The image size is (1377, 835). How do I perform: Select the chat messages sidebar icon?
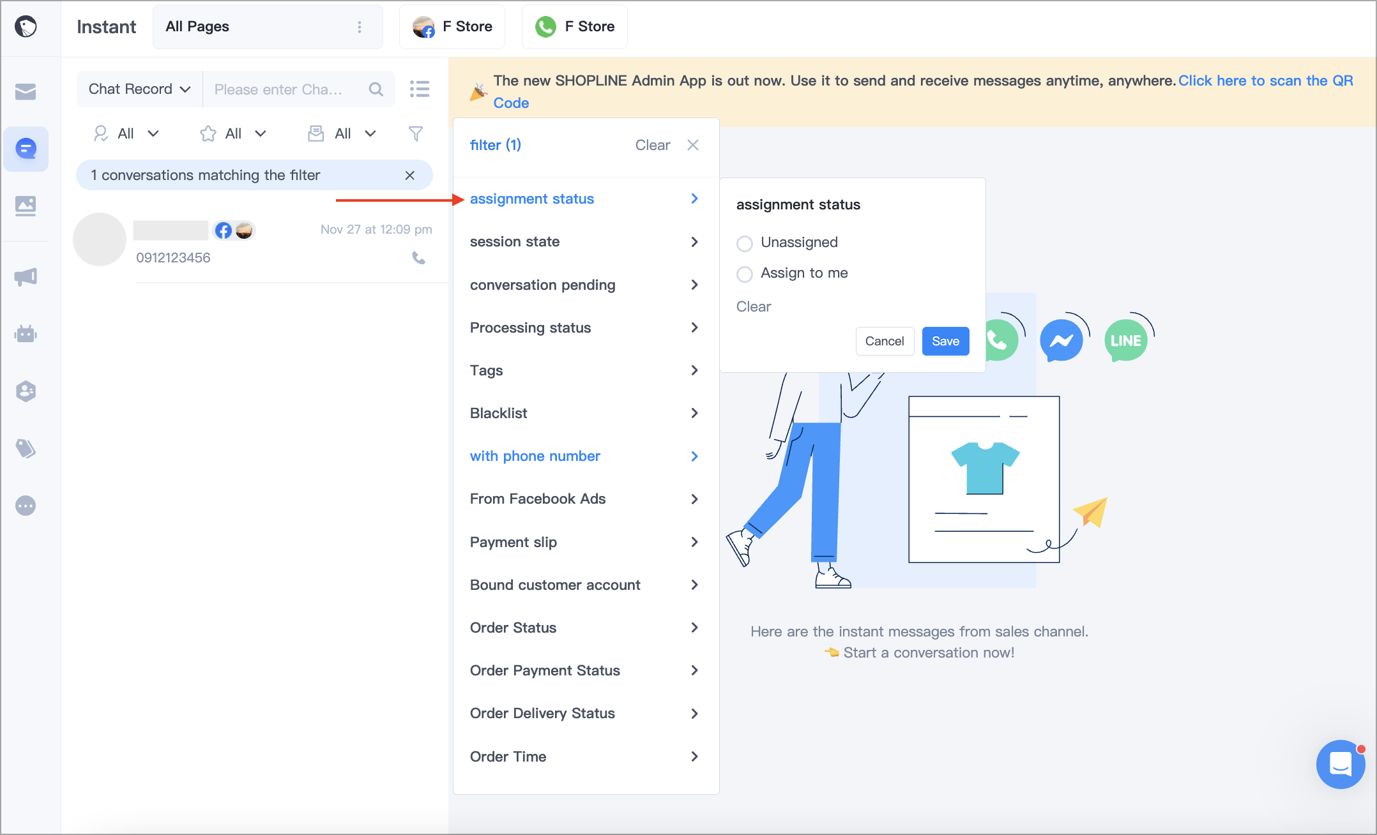coord(26,149)
